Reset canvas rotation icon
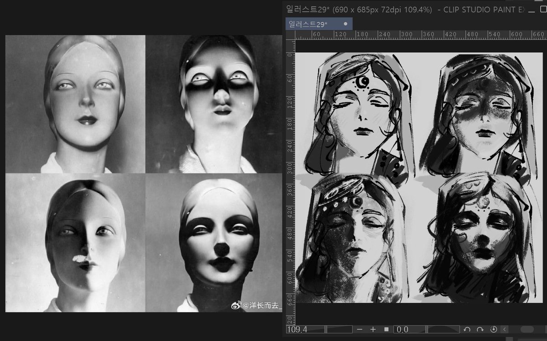The height and width of the screenshot is (341, 547). [x=493, y=329]
